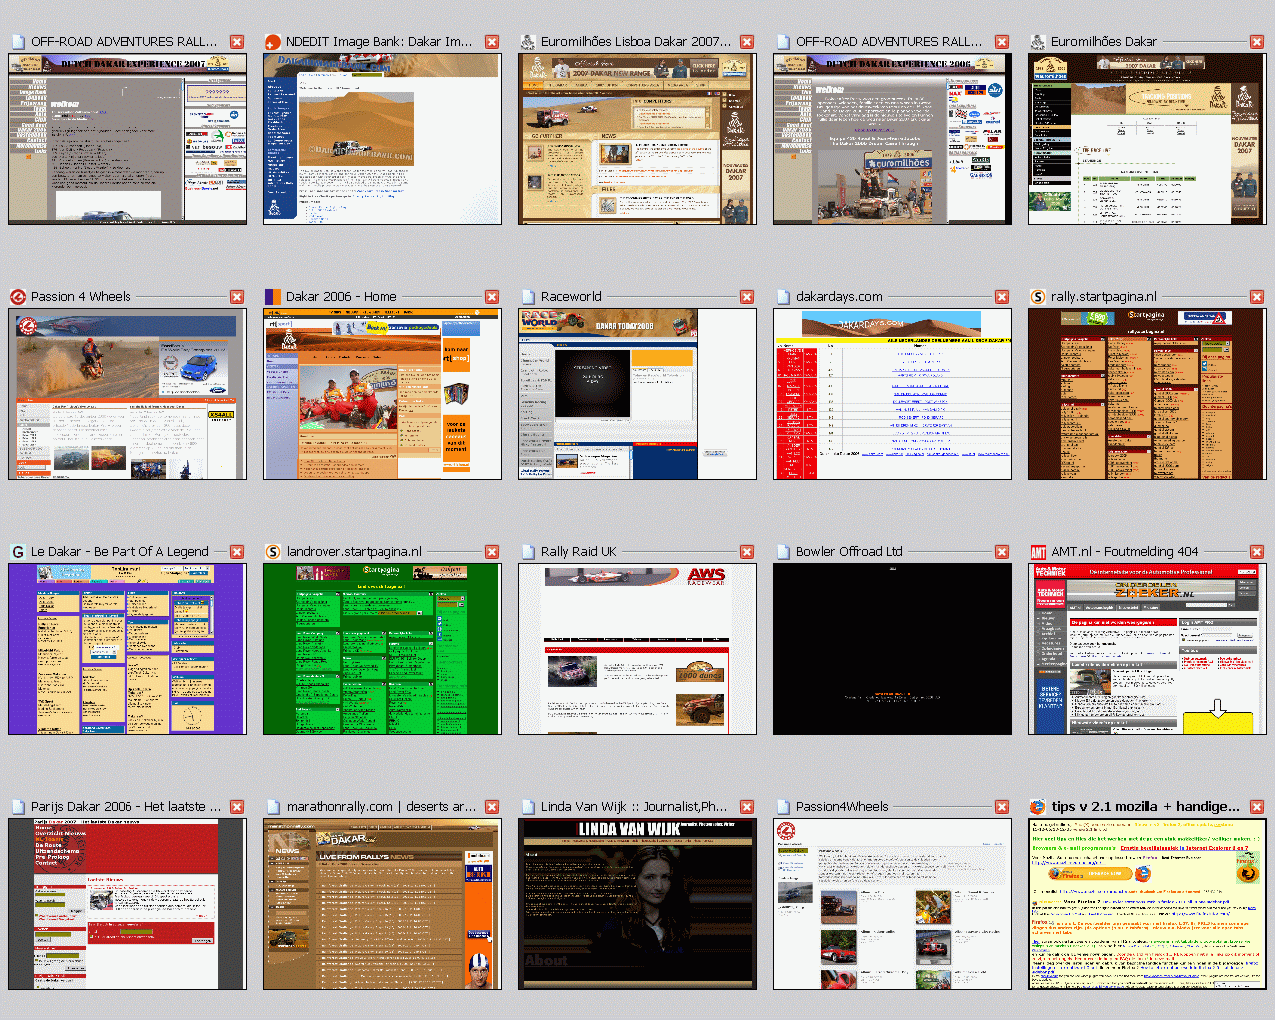Image resolution: width=1275 pixels, height=1020 pixels.
Task: Click the AMT.nl red favicon
Action: pyautogui.click(x=1038, y=552)
